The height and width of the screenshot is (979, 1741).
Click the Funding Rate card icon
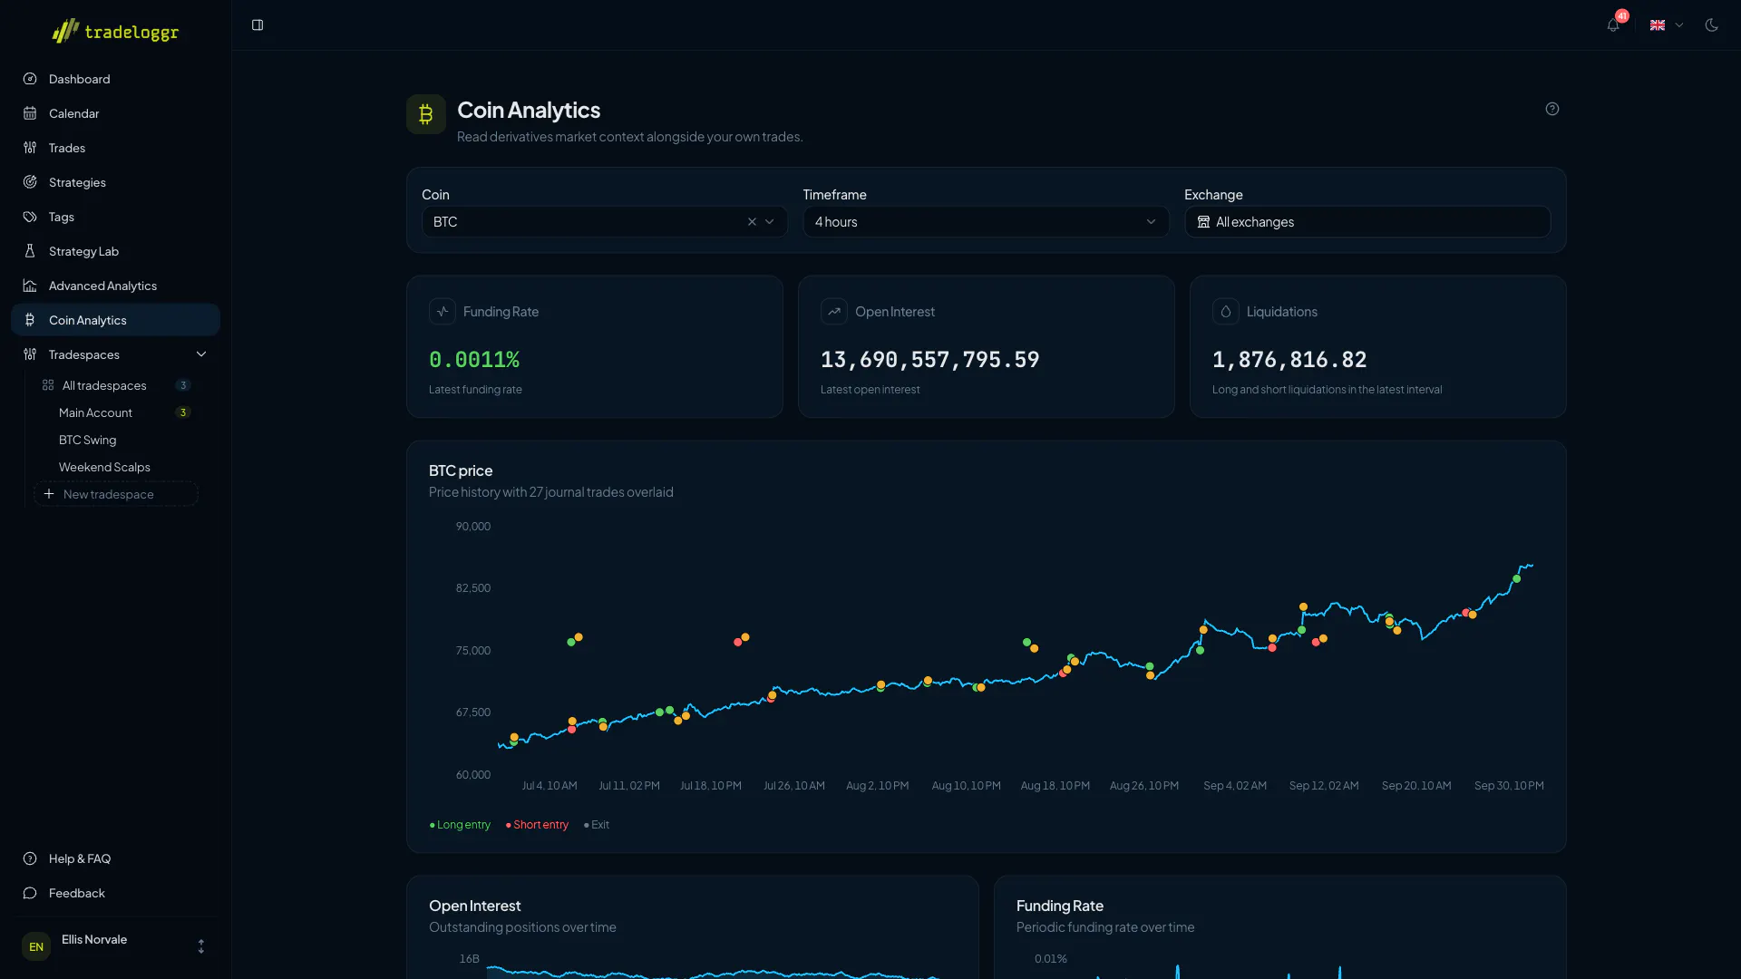(443, 312)
